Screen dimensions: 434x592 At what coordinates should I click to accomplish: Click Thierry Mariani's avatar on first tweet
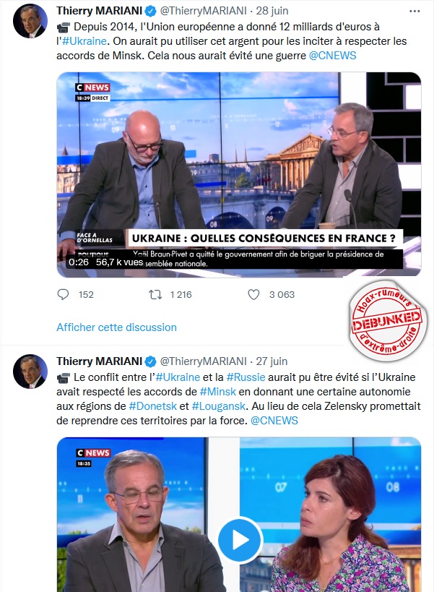tap(30, 22)
